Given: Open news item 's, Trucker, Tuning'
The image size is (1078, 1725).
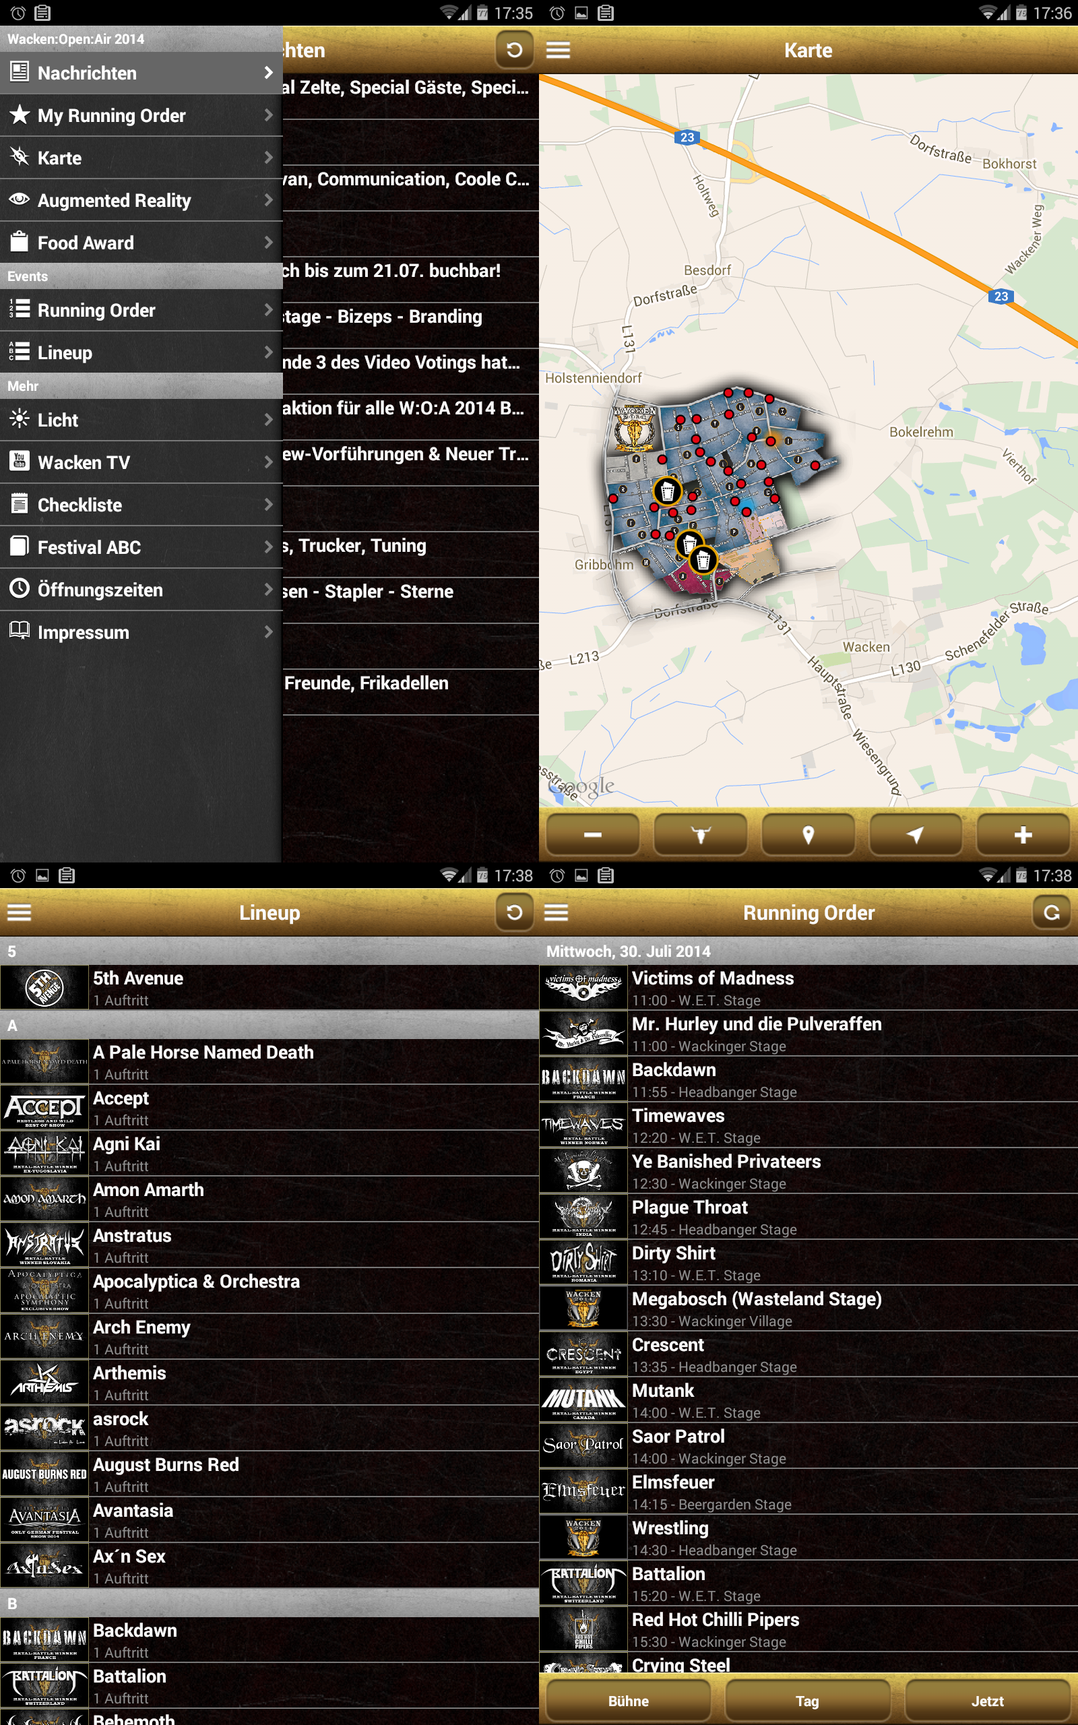Looking at the screenshot, I should click(x=411, y=555).
